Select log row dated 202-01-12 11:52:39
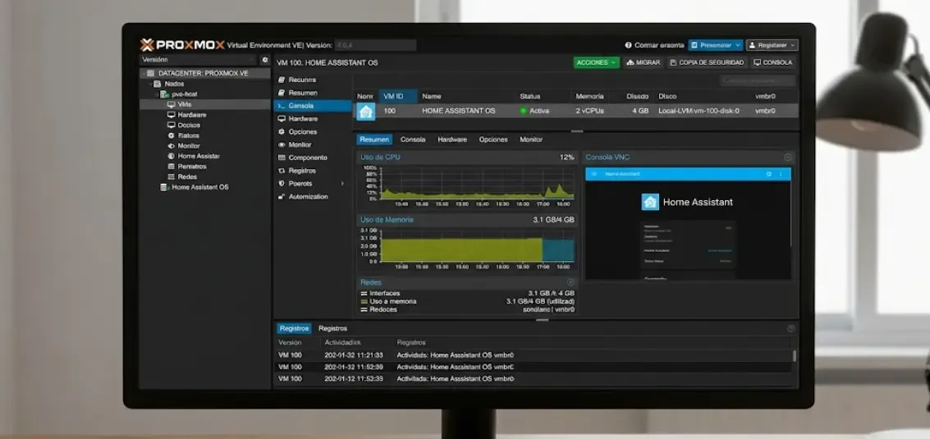Screen dimensions: 930x439 534,378
